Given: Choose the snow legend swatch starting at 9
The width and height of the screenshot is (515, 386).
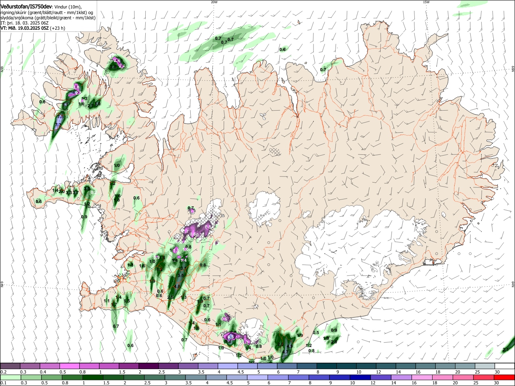Looking at the screenshot, I should 346,366.
